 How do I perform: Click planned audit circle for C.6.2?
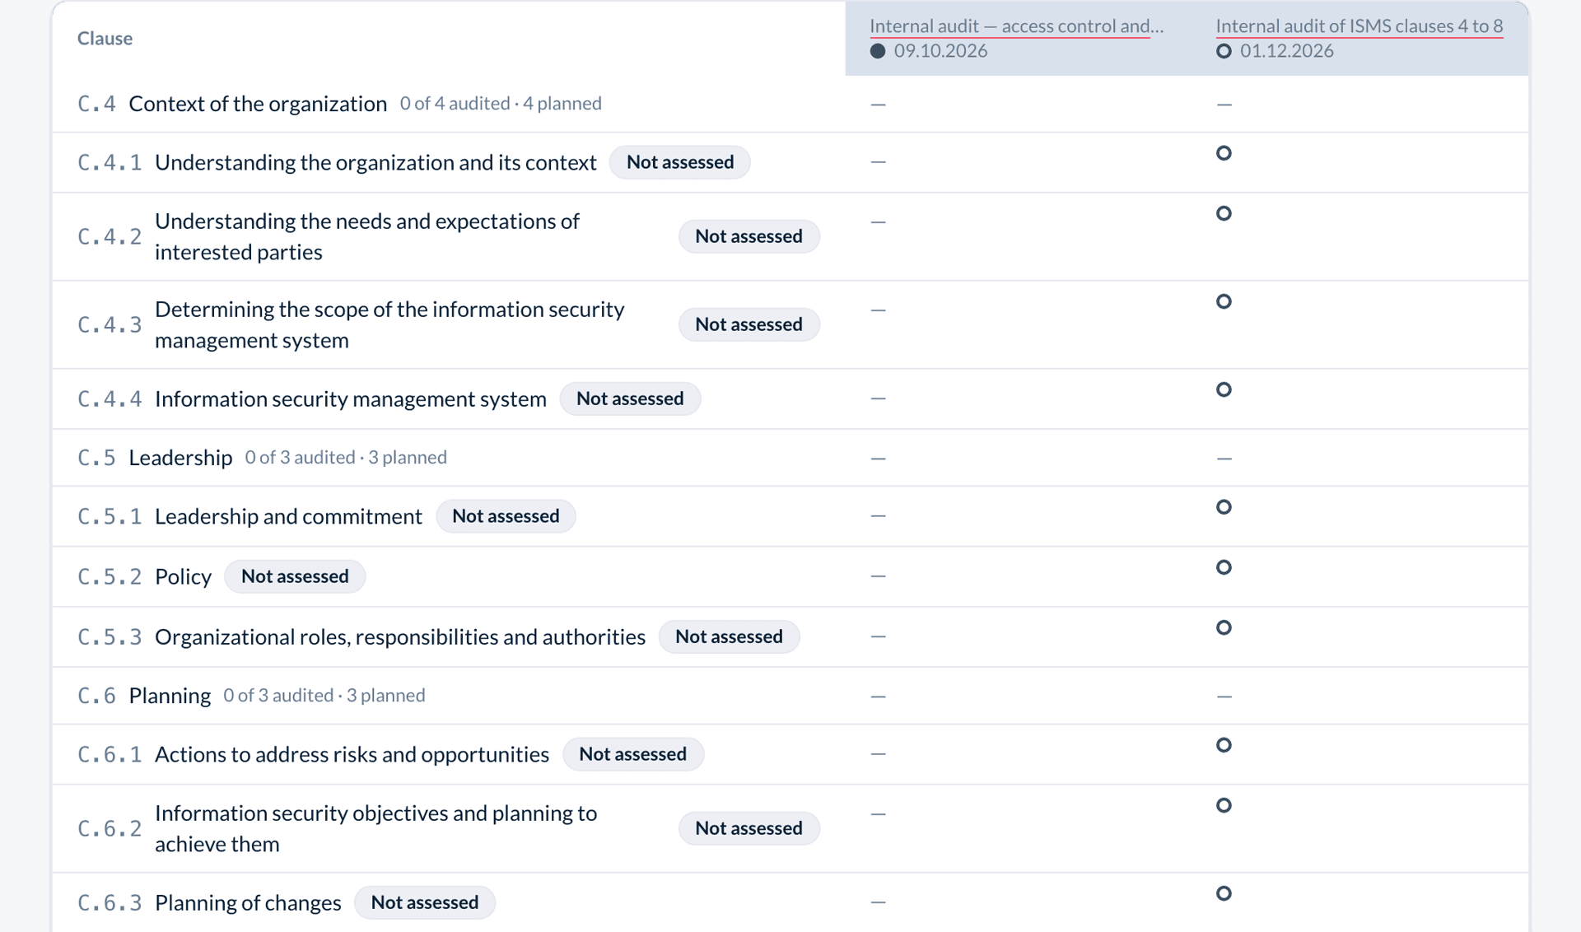1224,805
